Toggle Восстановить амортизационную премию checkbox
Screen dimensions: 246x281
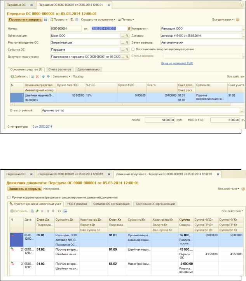click(133, 49)
